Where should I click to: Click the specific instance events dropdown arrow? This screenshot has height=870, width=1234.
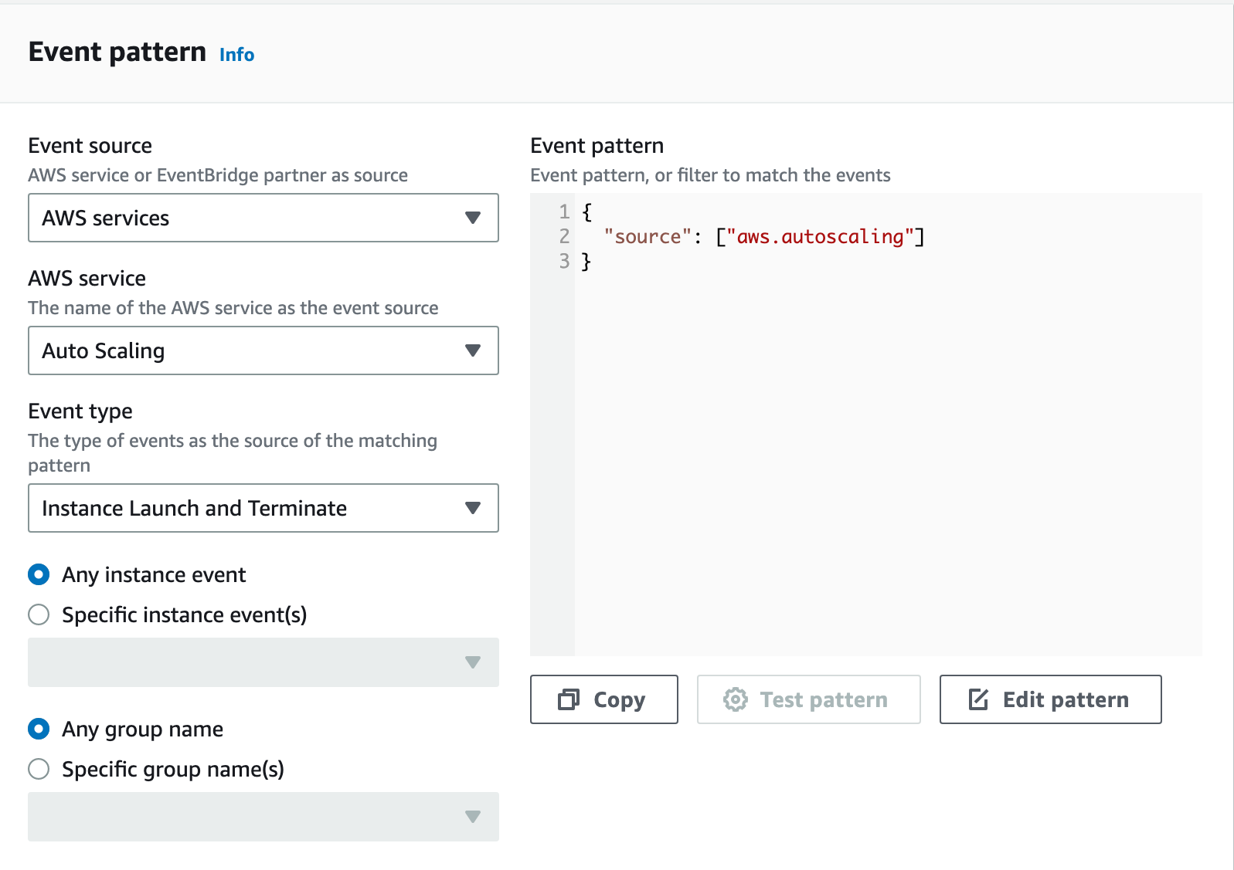pos(473,662)
